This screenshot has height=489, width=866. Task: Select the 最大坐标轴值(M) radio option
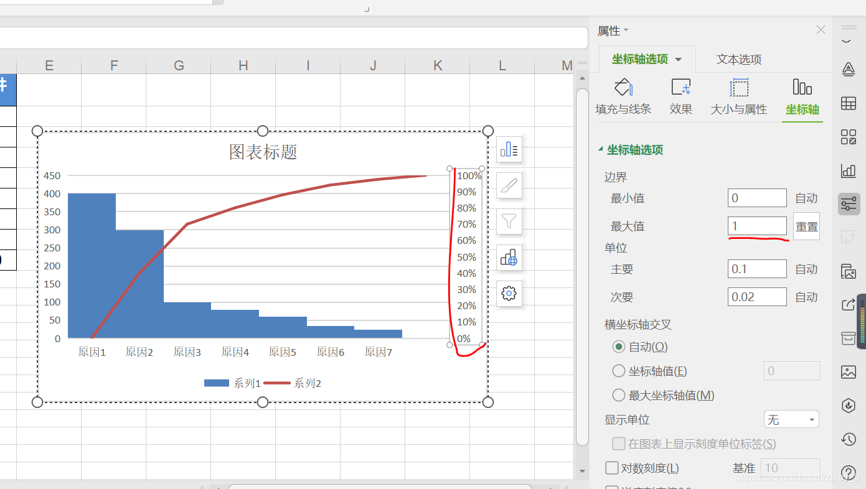(618, 395)
